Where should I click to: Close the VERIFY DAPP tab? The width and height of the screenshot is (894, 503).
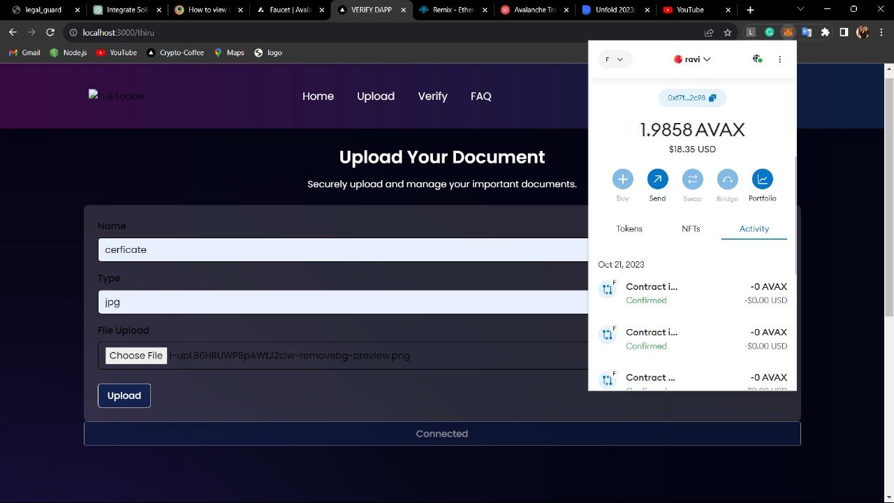(403, 10)
